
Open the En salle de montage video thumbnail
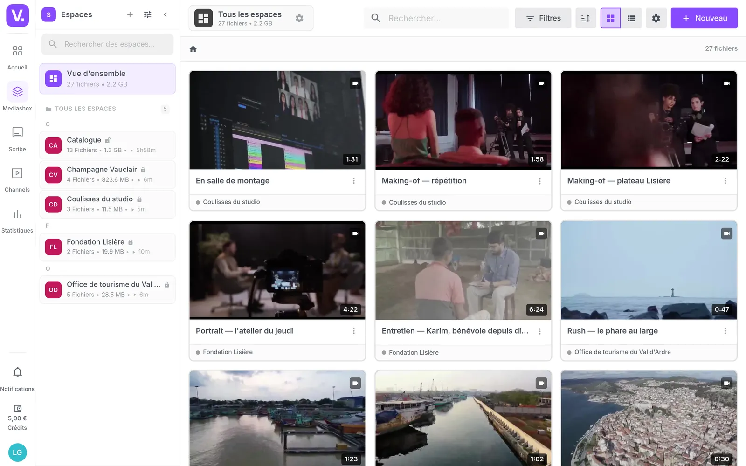click(x=277, y=120)
